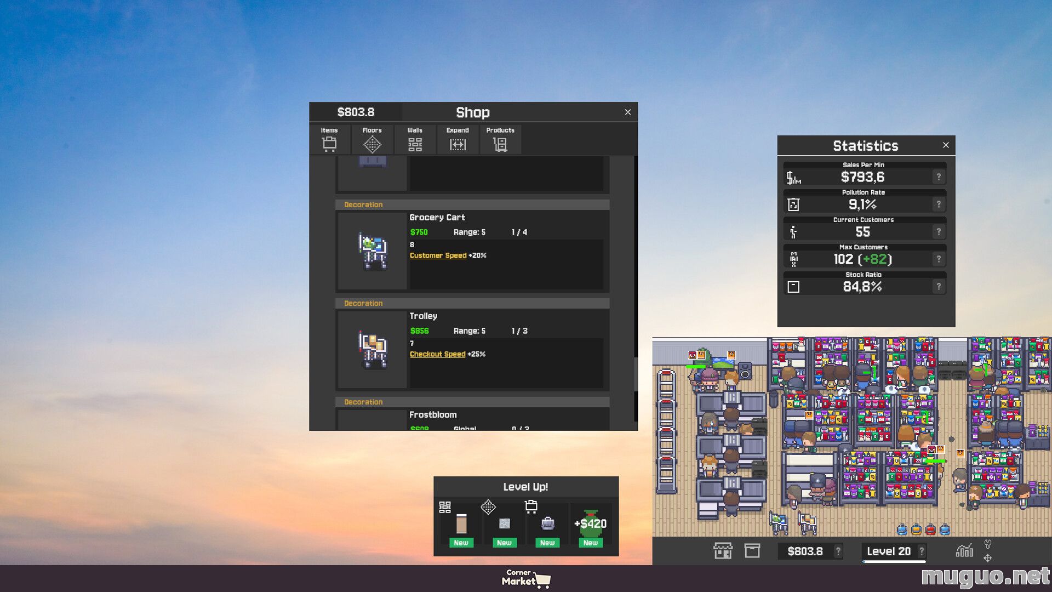Claim the +$420 reward in Level Up
1052x592 pixels.
click(590, 526)
